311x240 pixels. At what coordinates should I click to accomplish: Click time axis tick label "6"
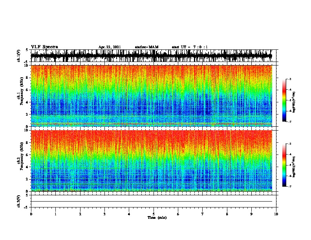point(178,214)
